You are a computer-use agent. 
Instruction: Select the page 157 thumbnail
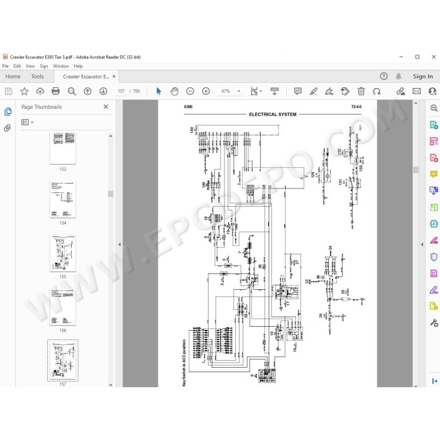point(63,360)
